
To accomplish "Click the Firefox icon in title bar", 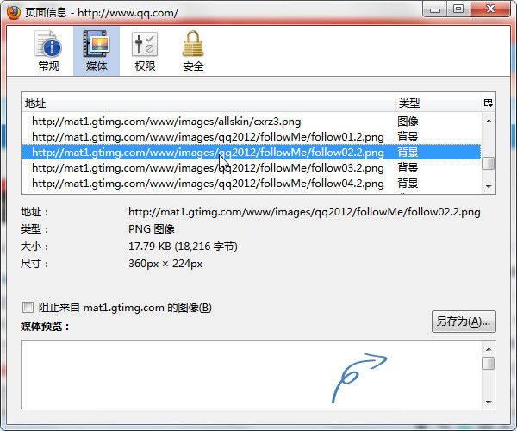I will 14,13.
